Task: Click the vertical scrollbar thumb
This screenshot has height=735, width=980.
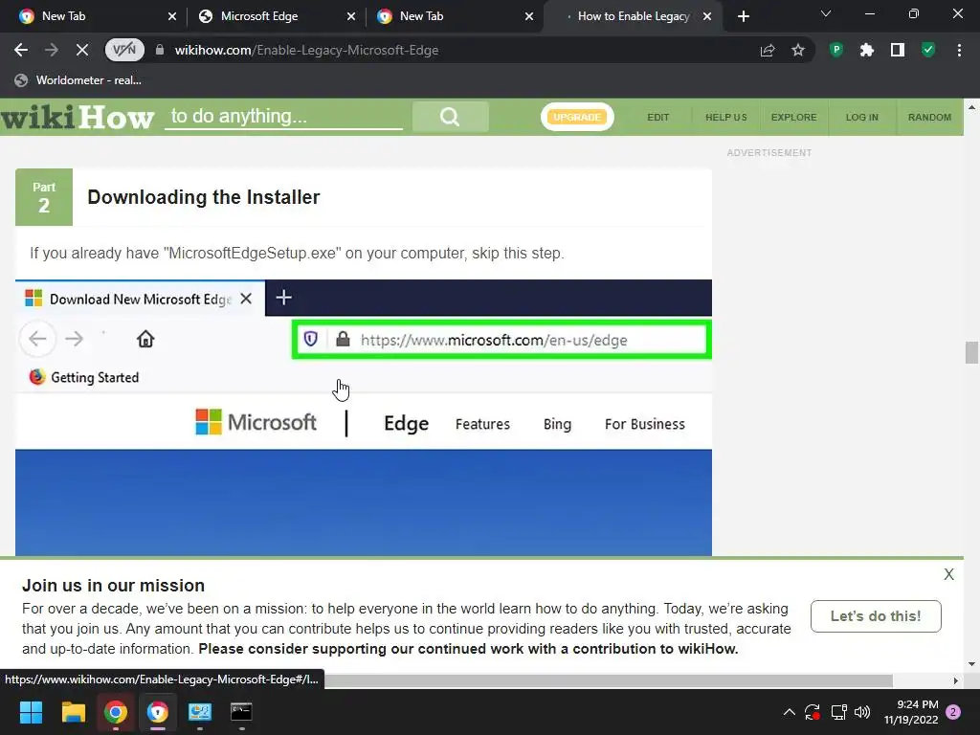Action: pos(971,352)
